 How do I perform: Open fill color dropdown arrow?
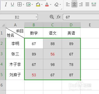point(42,4)
